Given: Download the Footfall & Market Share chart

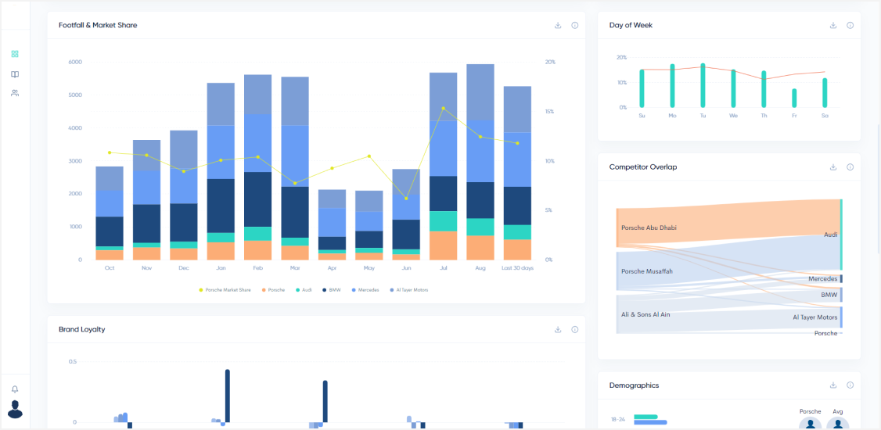Looking at the screenshot, I should pyautogui.click(x=558, y=25).
